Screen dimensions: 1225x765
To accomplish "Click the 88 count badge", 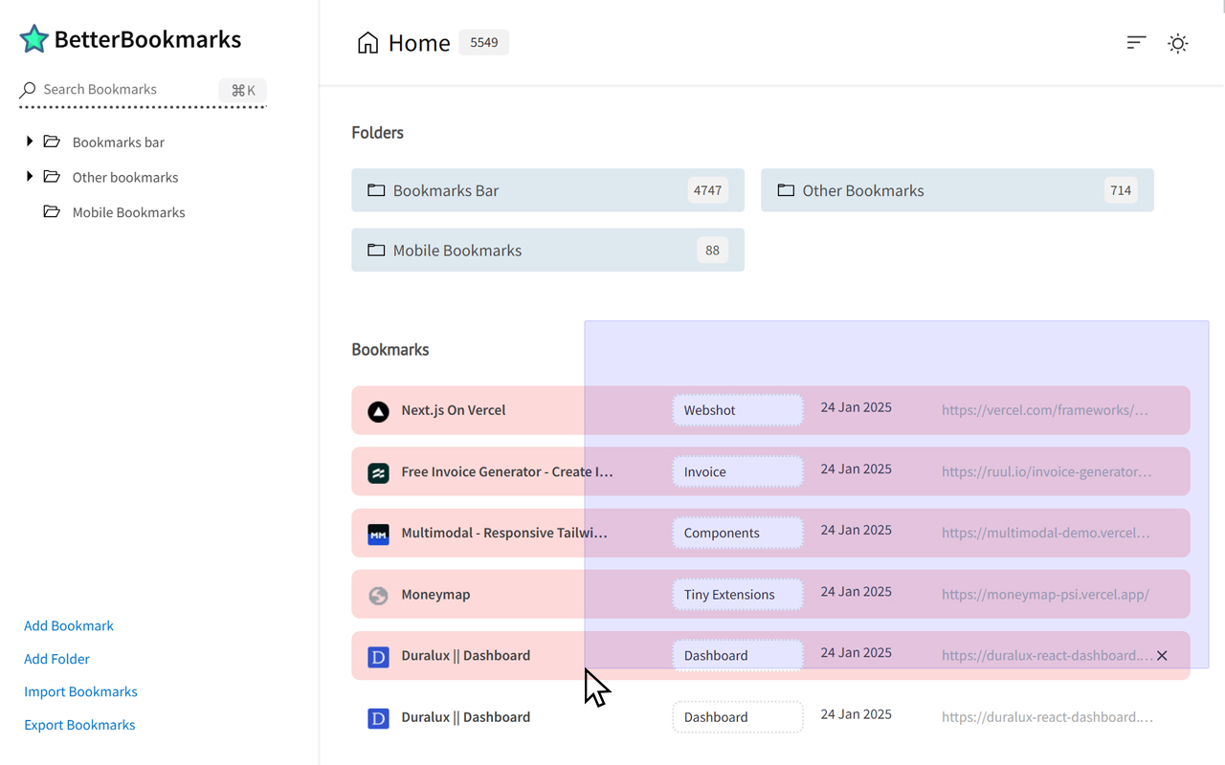I will [x=712, y=251].
